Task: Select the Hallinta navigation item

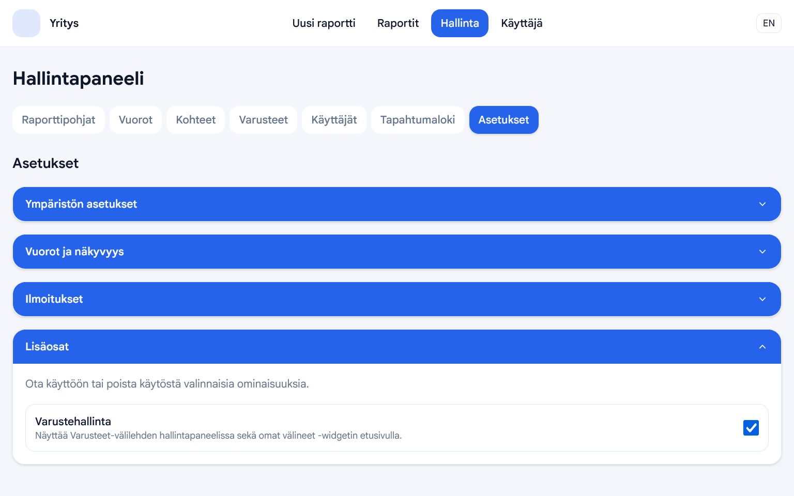Action: [460, 23]
